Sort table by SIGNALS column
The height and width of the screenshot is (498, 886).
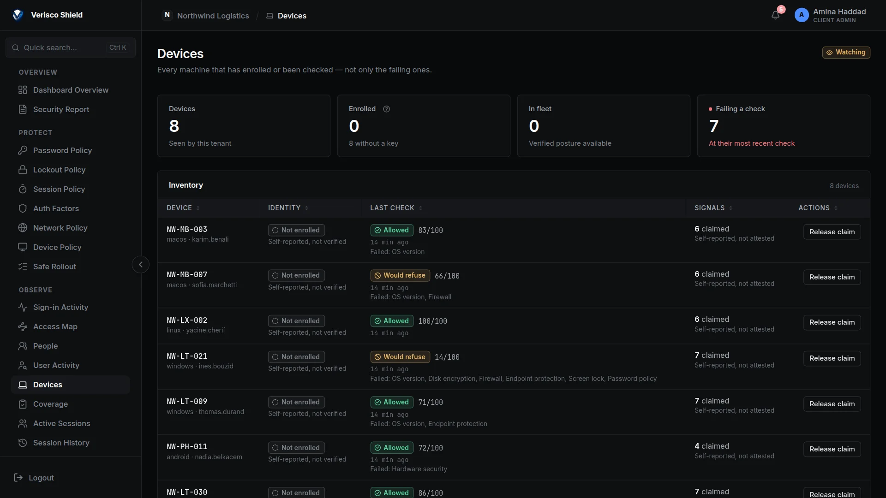click(713, 208)
